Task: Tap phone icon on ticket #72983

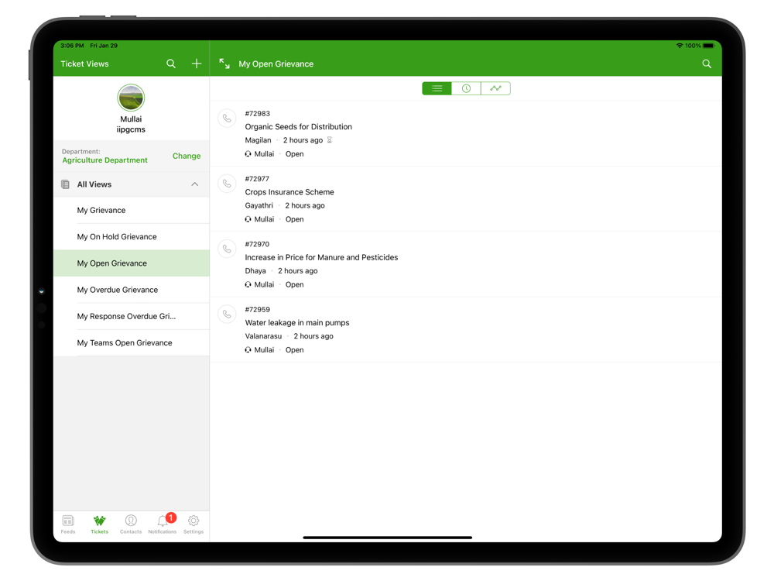Action: (227, 119)
